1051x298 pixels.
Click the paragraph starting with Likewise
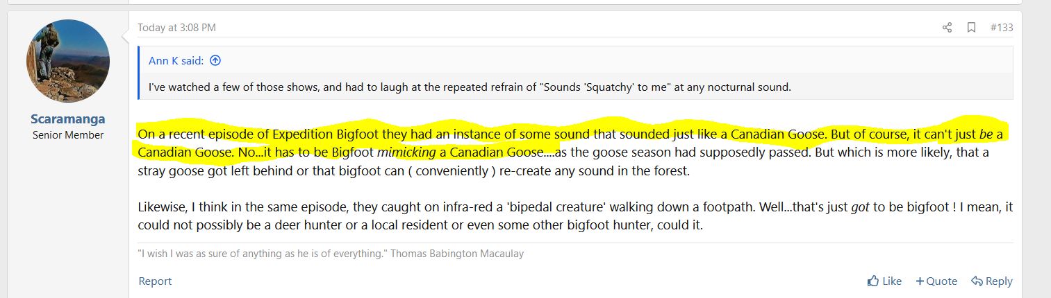[486, 216]
